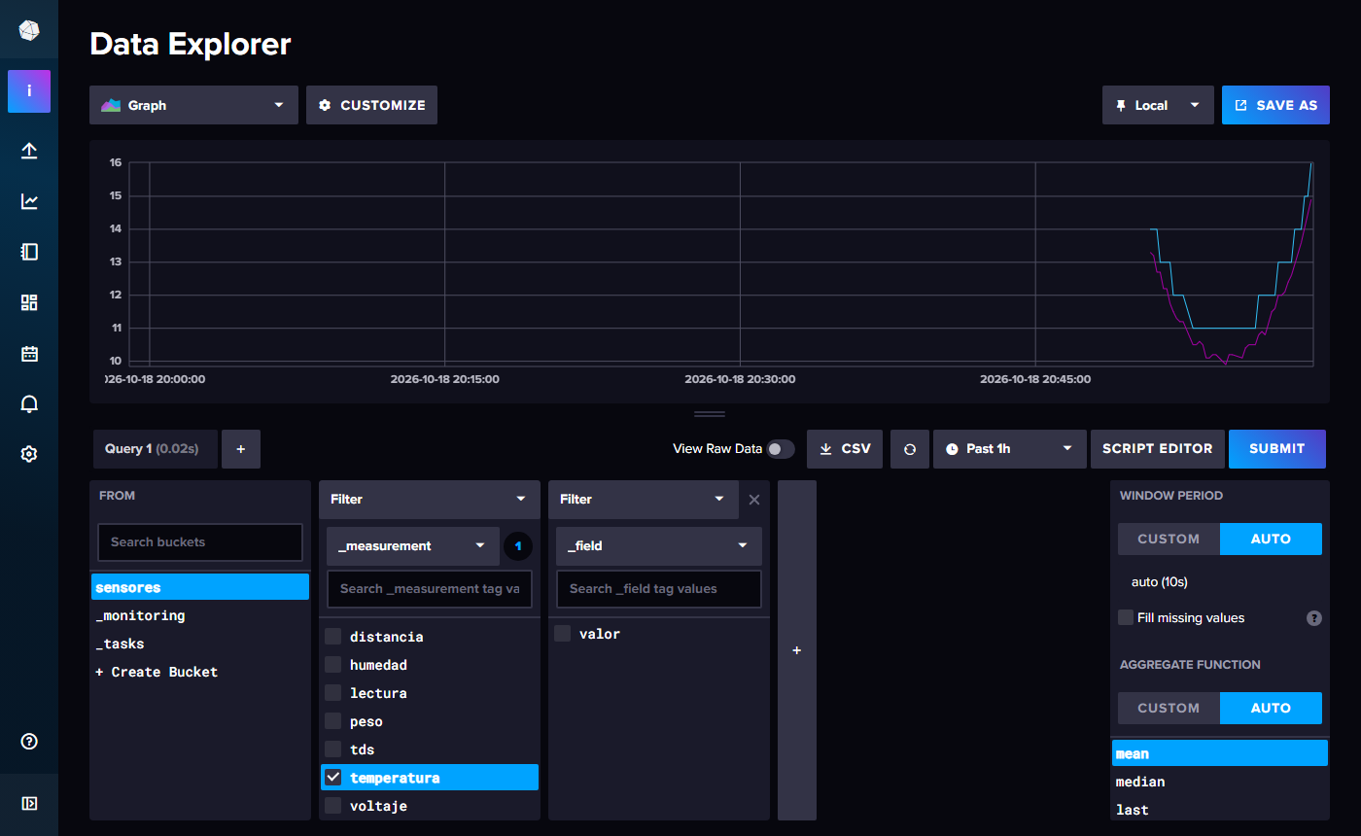Check the valor field checkbox
The image size is (1361, 836).
pyautogui.click(x=563, y=634)
